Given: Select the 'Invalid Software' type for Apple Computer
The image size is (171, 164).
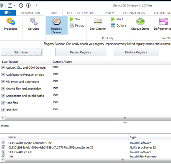Looking at the screenshot, I should tap(141, 143).
